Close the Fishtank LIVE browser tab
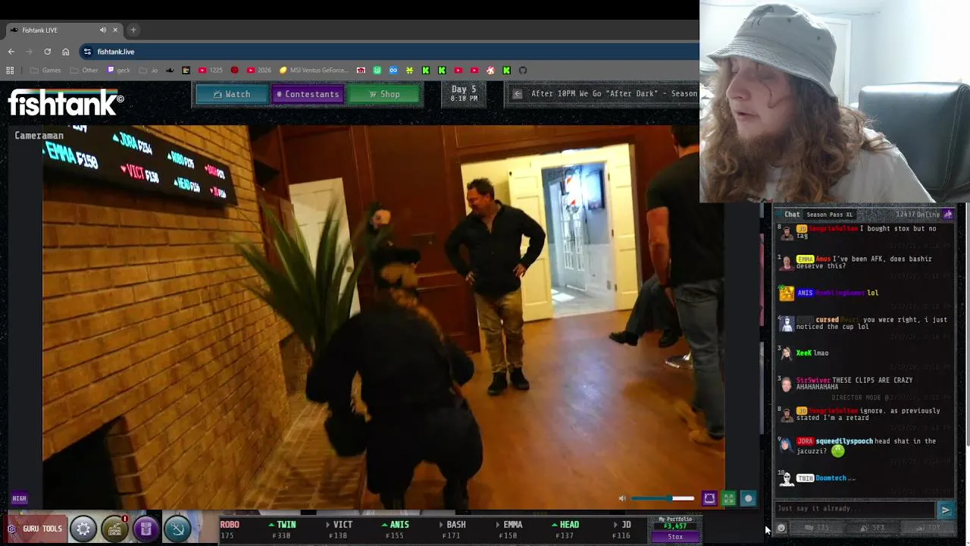Screen dimensions: 970x546 coord(115,30)
